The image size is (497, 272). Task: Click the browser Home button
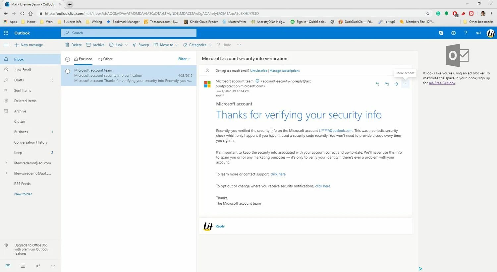pos(30,13)
